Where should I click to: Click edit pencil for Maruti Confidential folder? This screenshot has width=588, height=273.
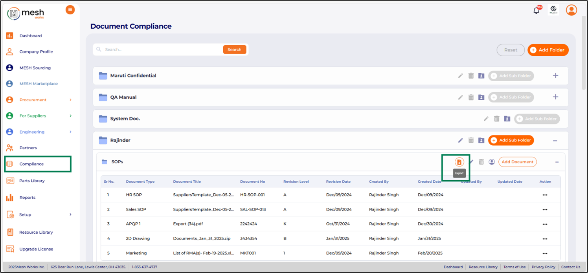461,76
